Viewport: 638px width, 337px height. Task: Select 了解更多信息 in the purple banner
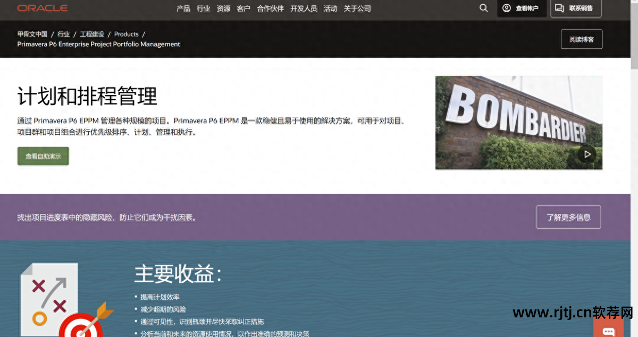point(568,217)
